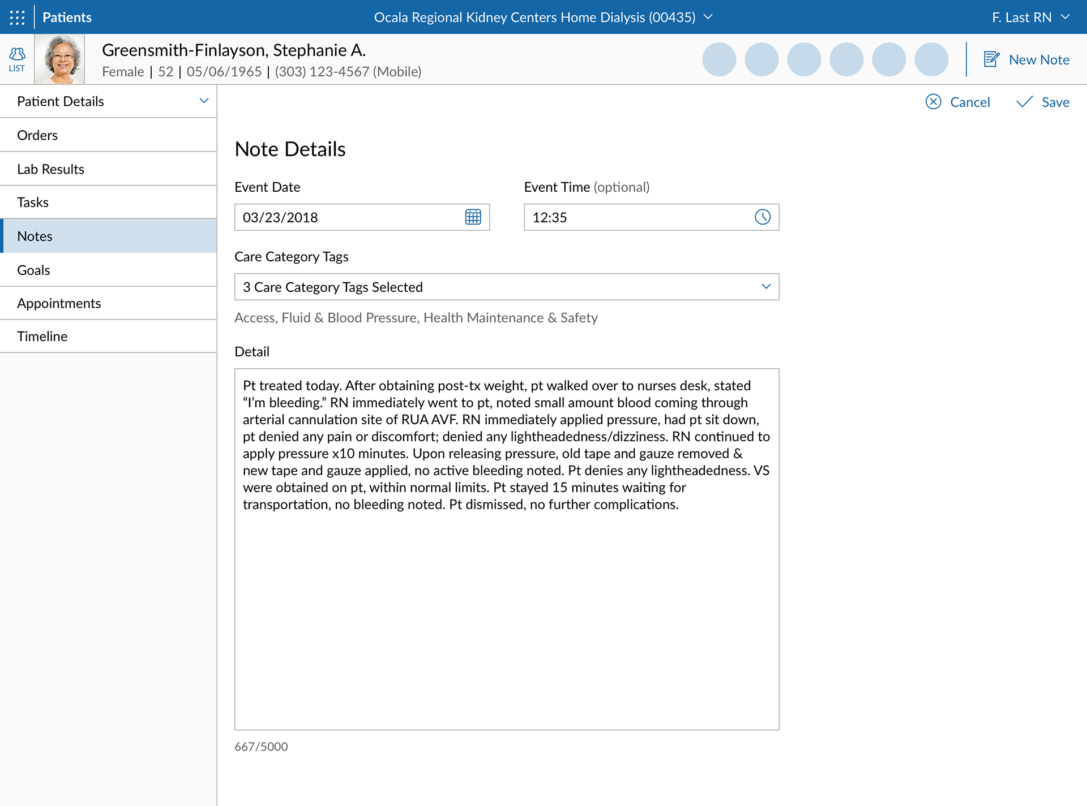Screen dimensions: 1087x806
Task: Click the sixth circular status indicator
Action: pyautogui.click(x=931, y=59)
